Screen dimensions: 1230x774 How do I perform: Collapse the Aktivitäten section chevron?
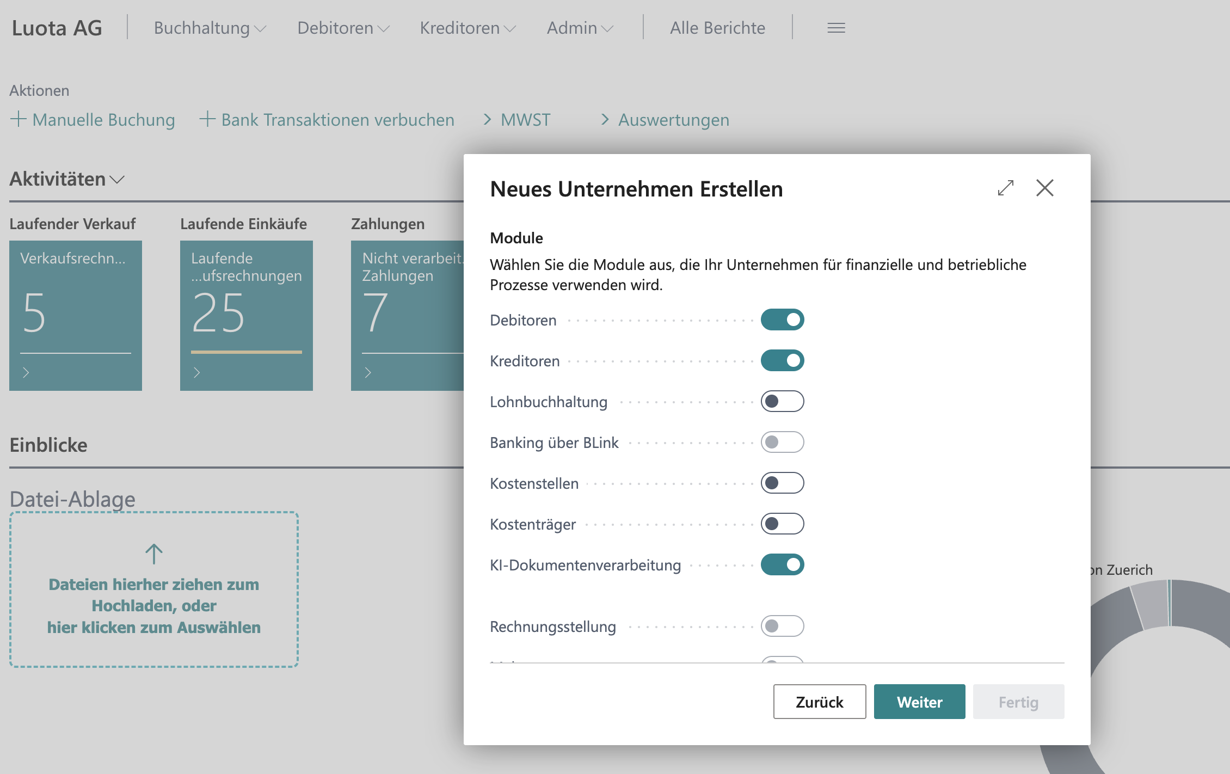pyautogui.click(x=117, y=179)
